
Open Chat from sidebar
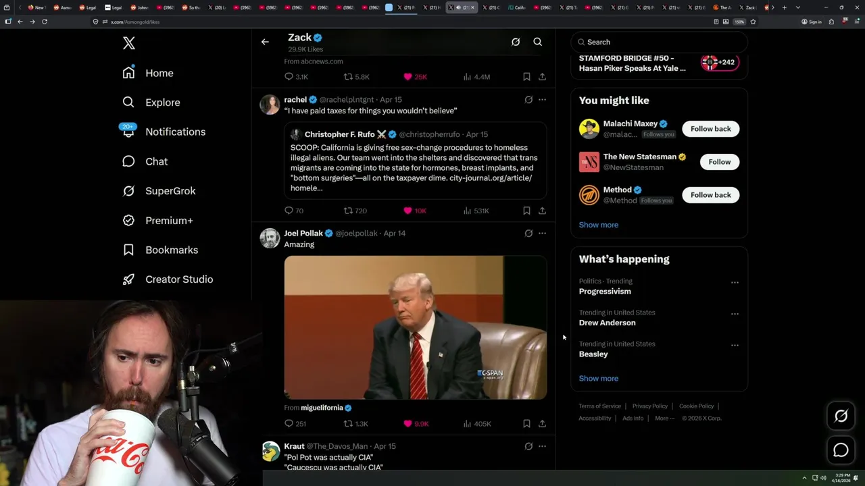[x=145, y=161]
